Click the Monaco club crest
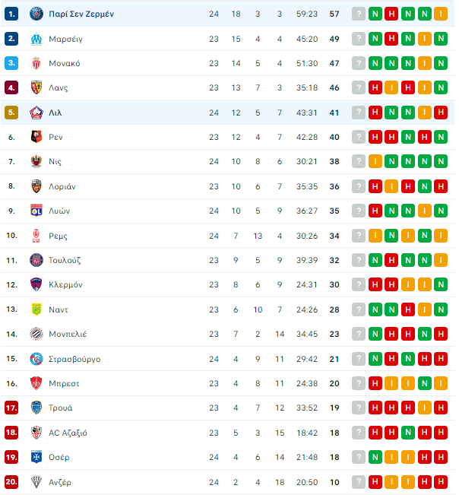 pyautogui.click(x=36, y=63)
